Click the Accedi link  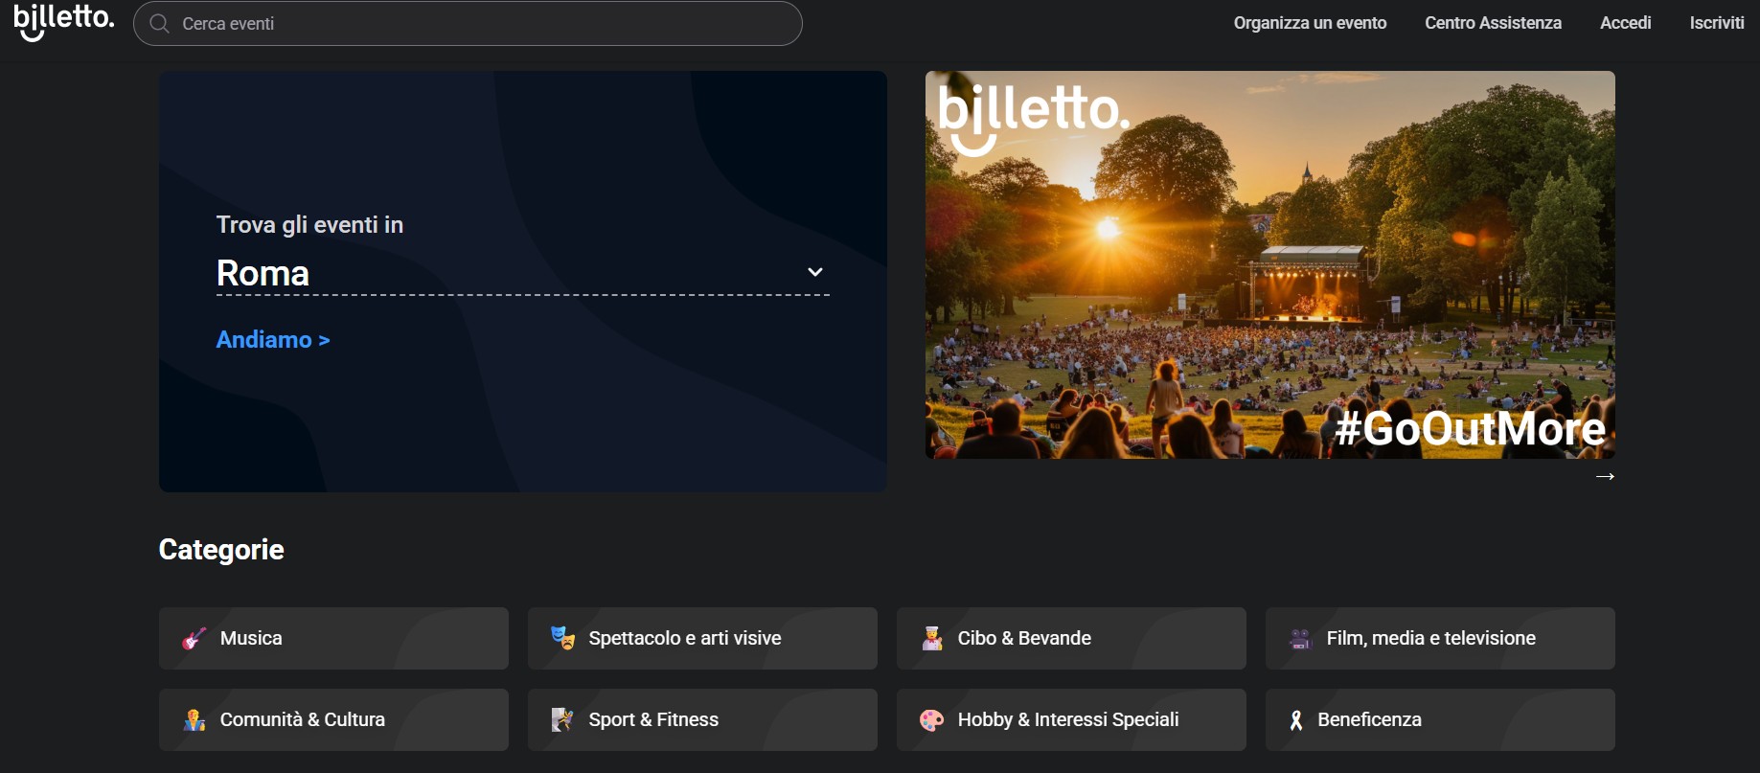pyautogui.click(x=1625, y=23)
